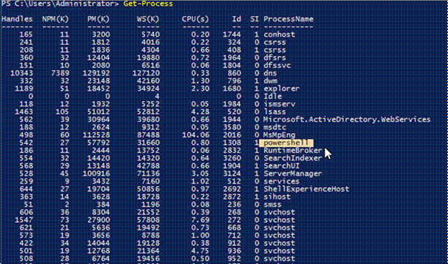Select the explorer process name
The image size is (448, 264).
(x=282, y=88)
